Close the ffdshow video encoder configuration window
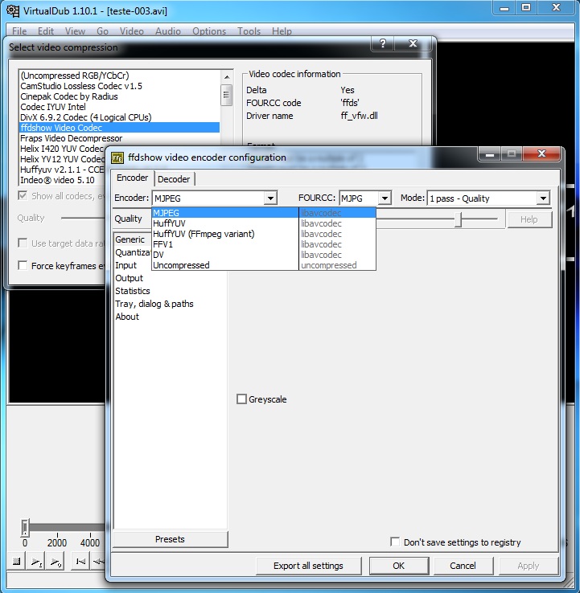 541,154
